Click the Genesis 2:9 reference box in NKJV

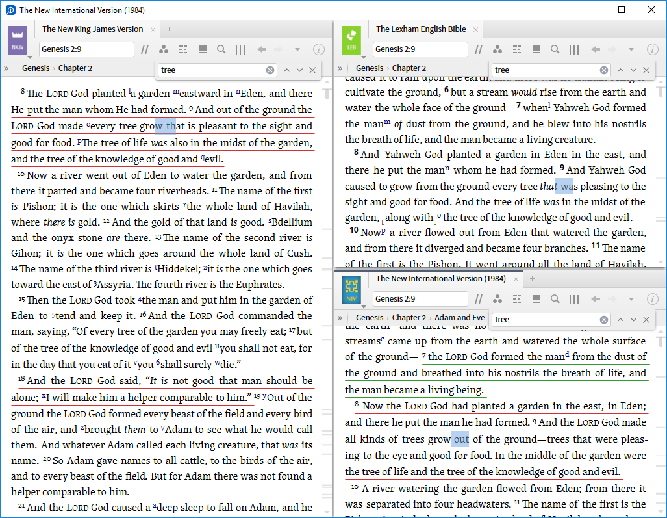(x=86, y=49)
